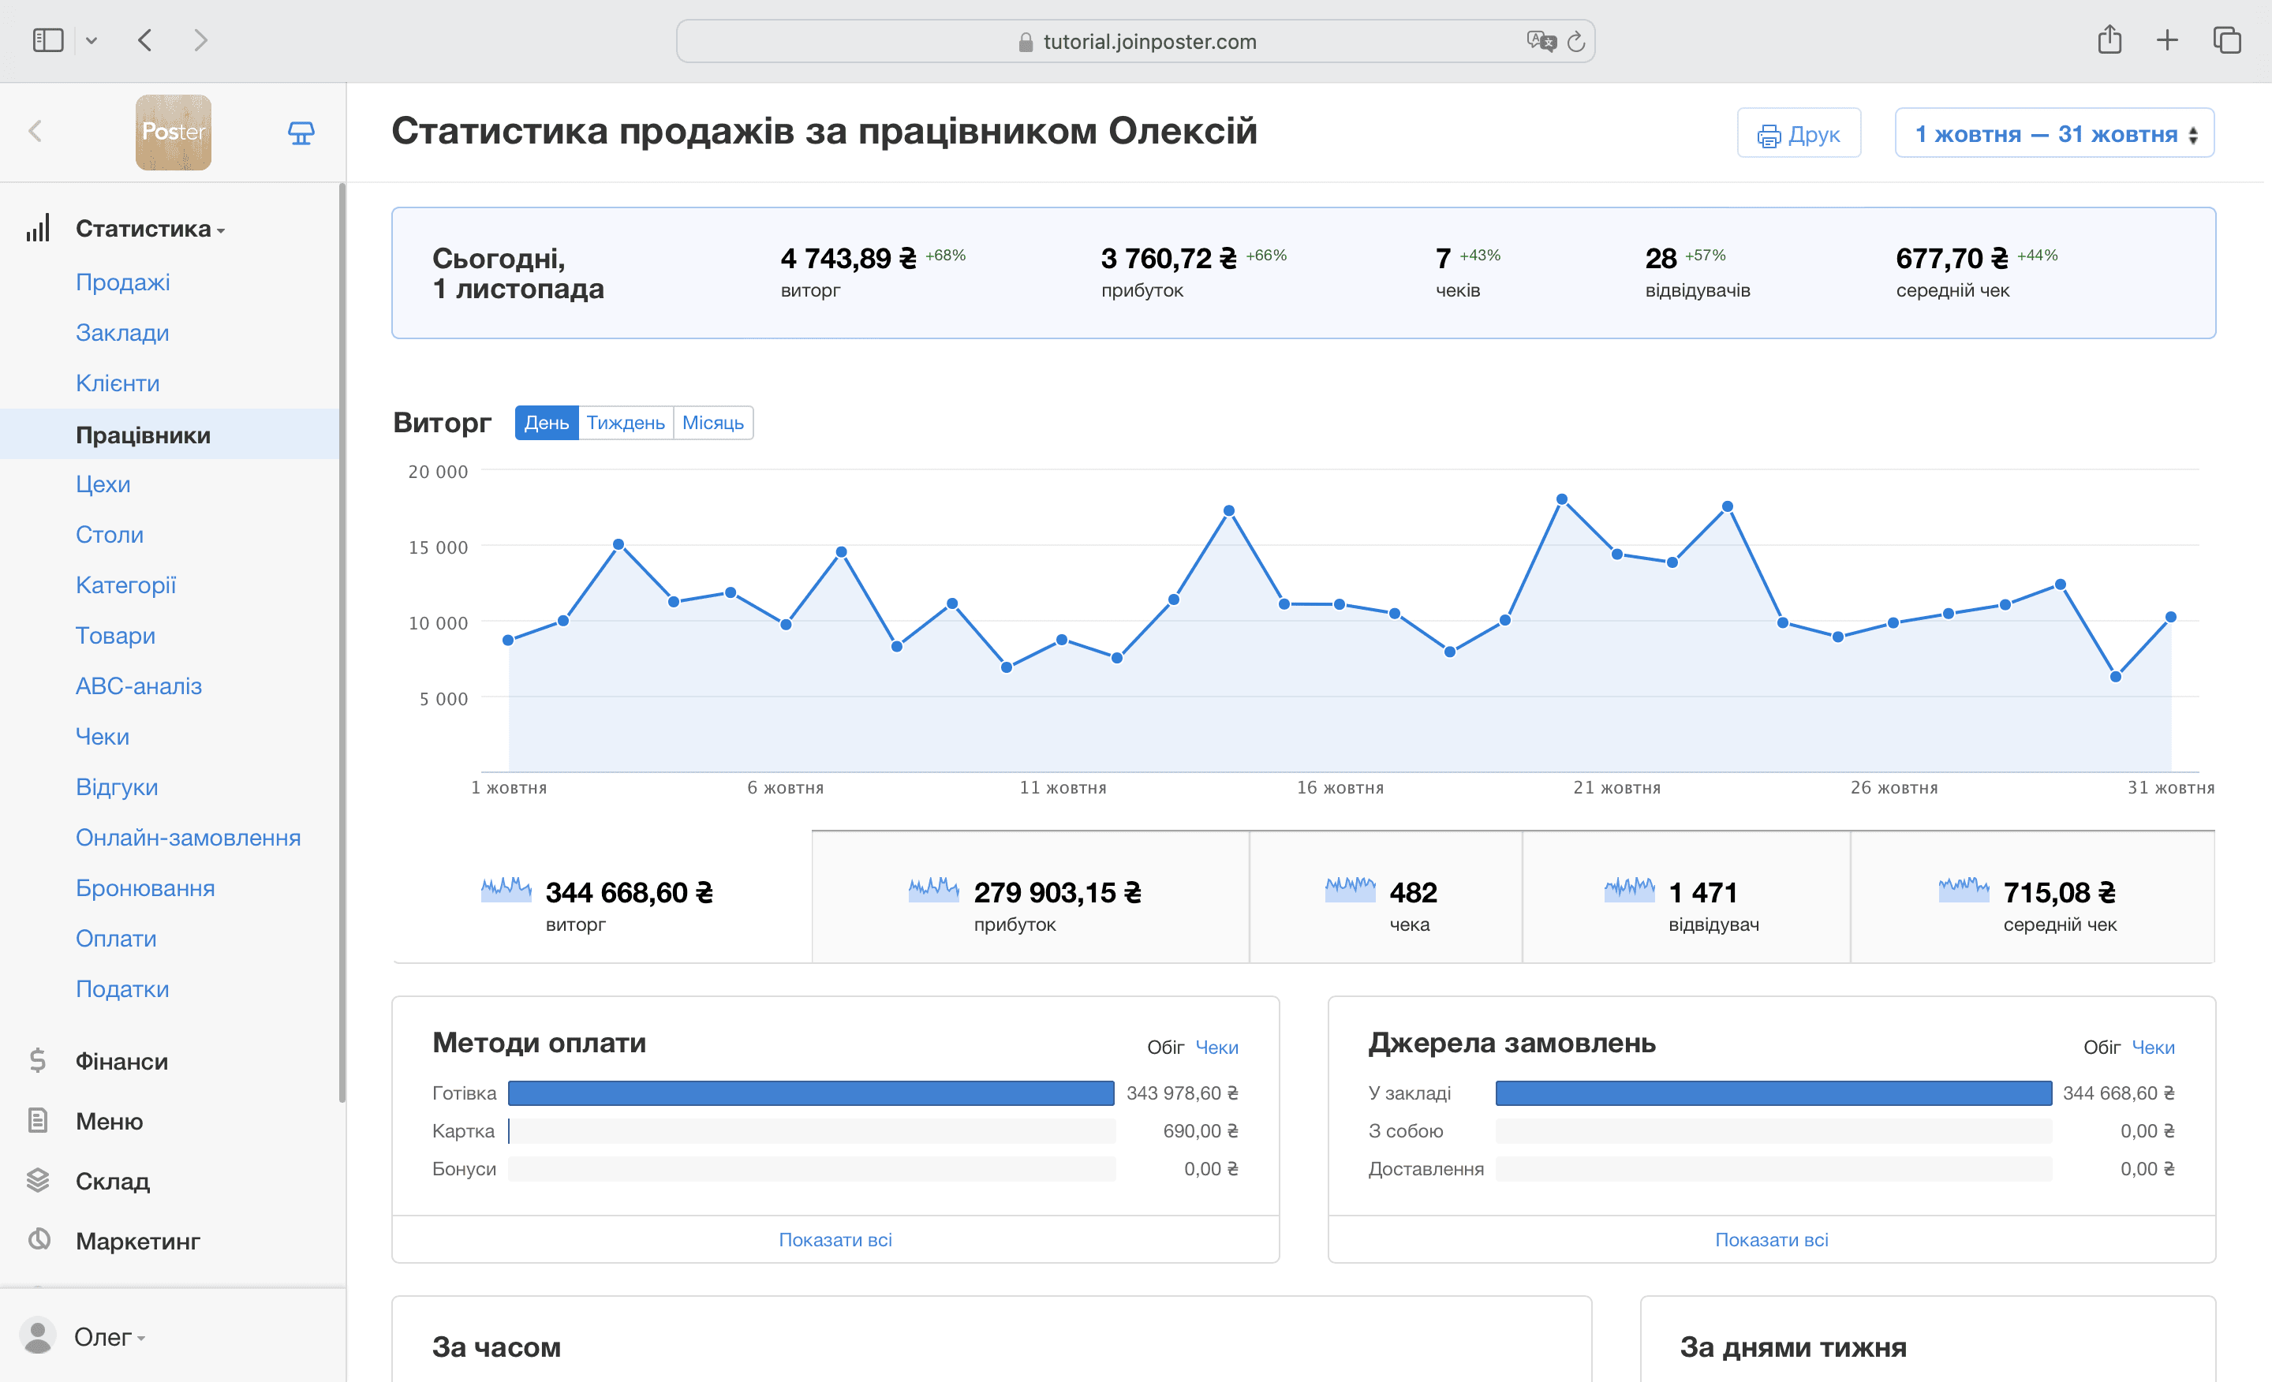Reload the page with refresh icon
2272x1382 pixels.
click(x=1576, y=42)
